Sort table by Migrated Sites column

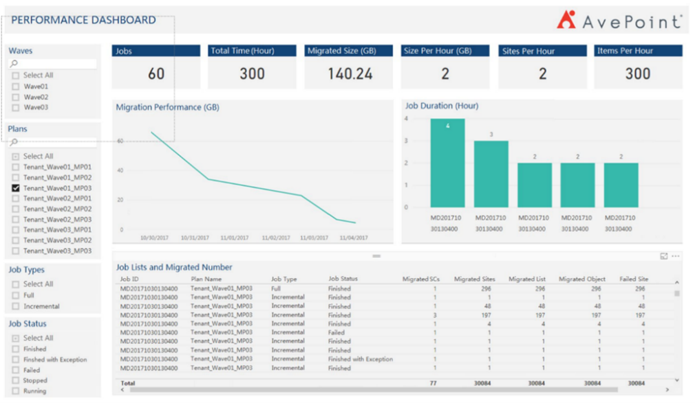tap(475, 279)
